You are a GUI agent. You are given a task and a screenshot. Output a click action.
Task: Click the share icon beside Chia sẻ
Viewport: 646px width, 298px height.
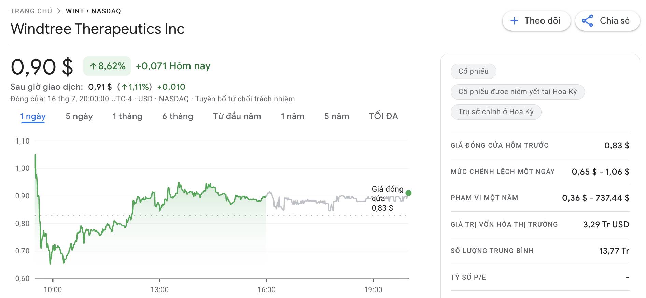point(587,21)
